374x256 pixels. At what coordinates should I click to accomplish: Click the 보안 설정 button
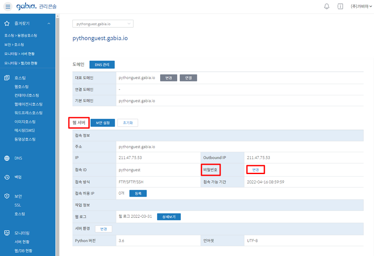(102, 123)
